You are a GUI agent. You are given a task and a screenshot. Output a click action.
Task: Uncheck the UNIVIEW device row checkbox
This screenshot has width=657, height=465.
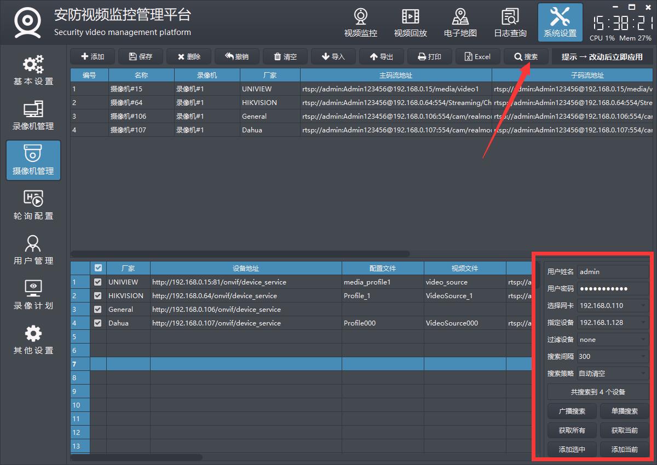pos(98,282)
